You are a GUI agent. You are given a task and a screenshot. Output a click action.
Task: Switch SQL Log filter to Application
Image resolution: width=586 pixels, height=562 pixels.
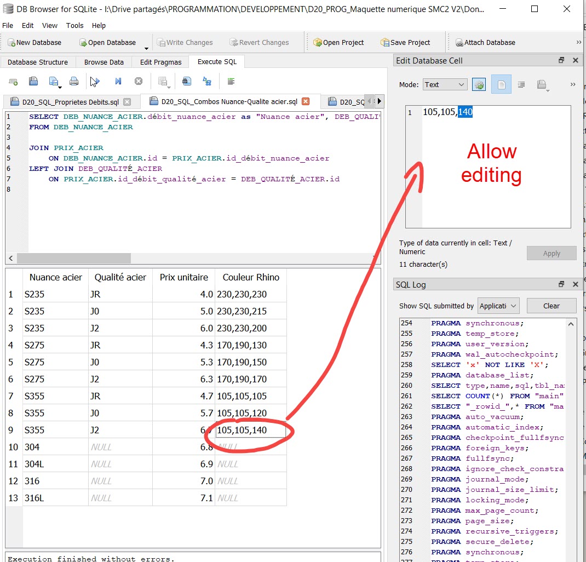tap(498, 306)
